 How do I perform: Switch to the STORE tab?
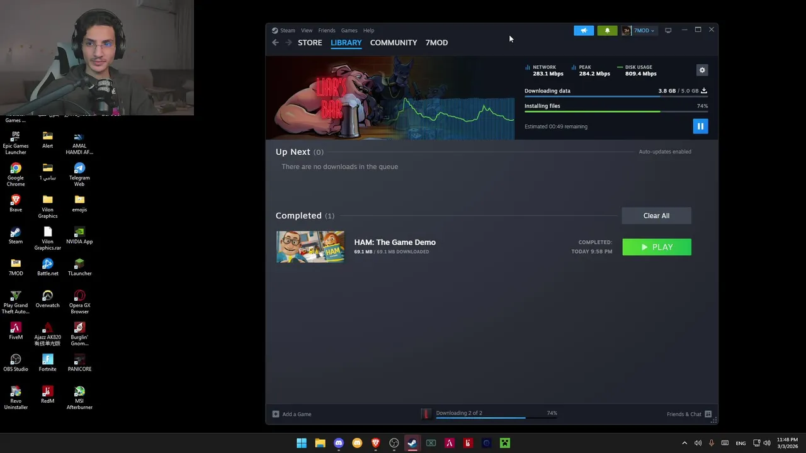[310, 43]
